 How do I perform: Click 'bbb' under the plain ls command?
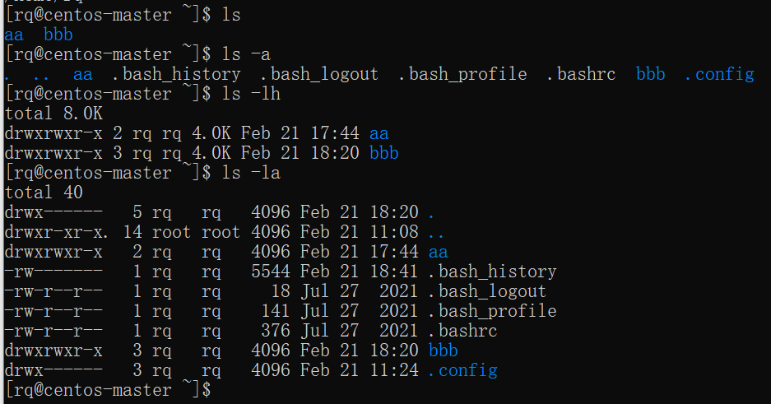[58, 35]
